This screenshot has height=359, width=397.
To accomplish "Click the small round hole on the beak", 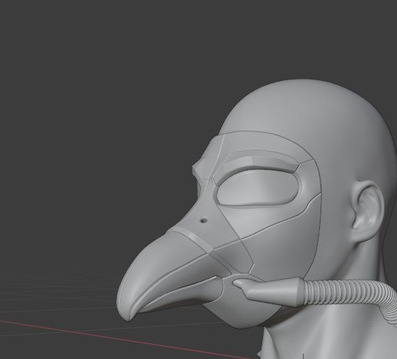I will (x=203, y=221).
